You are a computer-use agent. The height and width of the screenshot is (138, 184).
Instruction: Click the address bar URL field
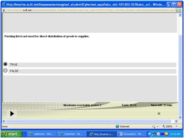91,10
